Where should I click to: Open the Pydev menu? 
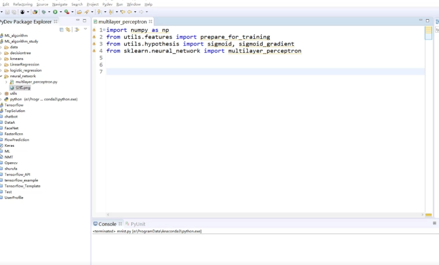tap(107, 4)
